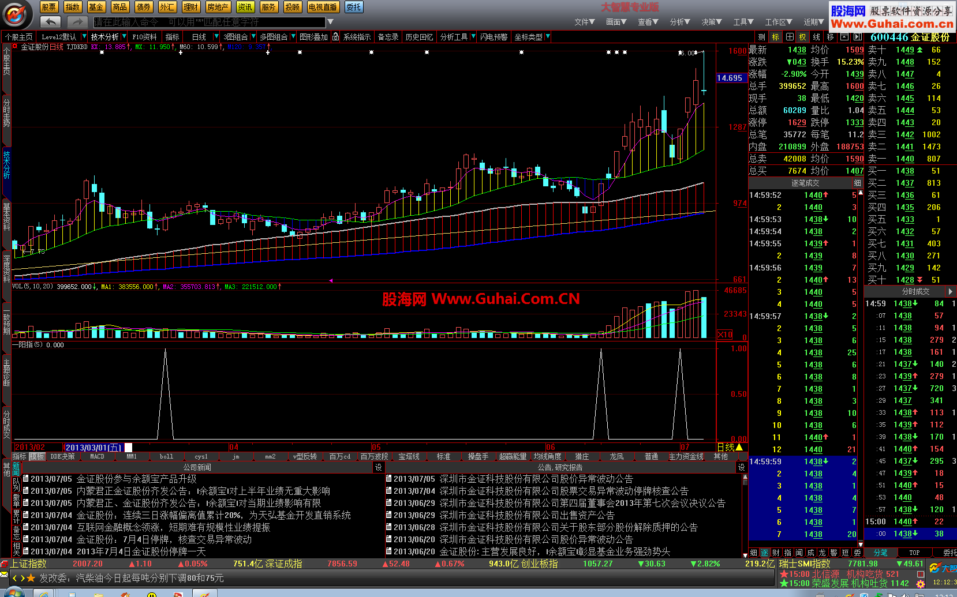The height and width of the screenshot is (597, 957).
Task: Open the 电视直播 button
Action: pos(323,7)
